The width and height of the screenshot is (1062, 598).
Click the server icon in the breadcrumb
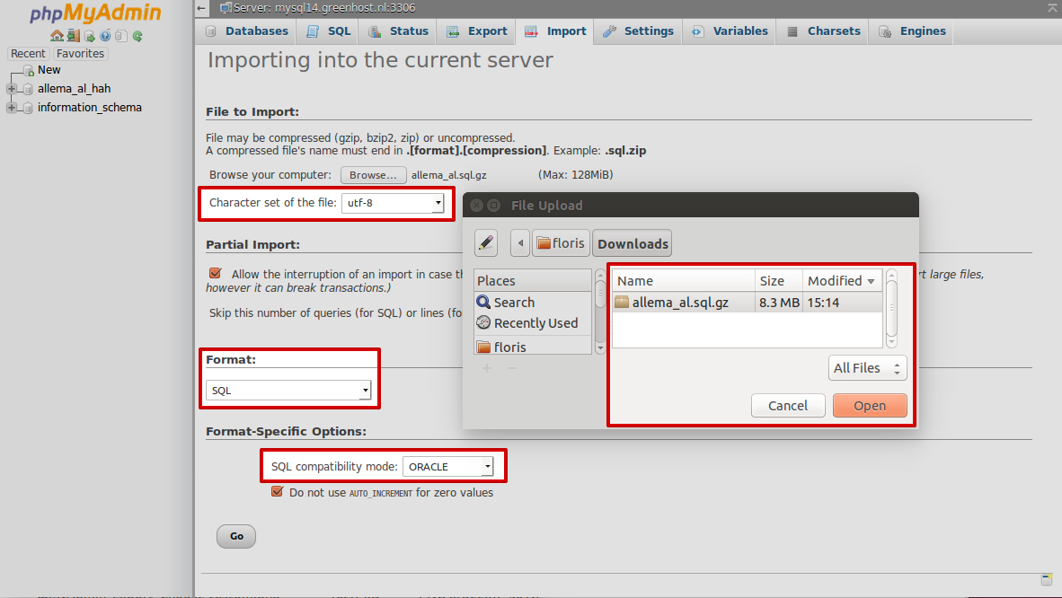coord(226,8)
